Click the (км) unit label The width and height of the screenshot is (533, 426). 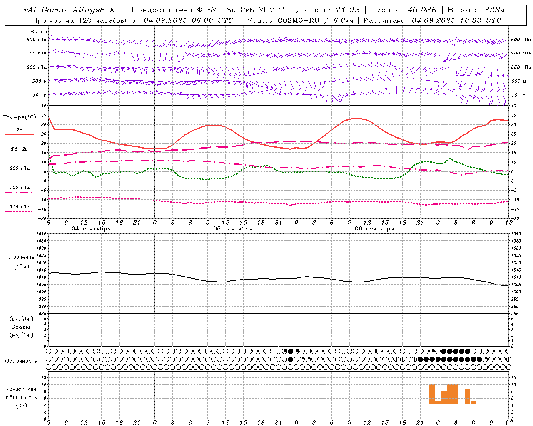click(x=22, y=405)
